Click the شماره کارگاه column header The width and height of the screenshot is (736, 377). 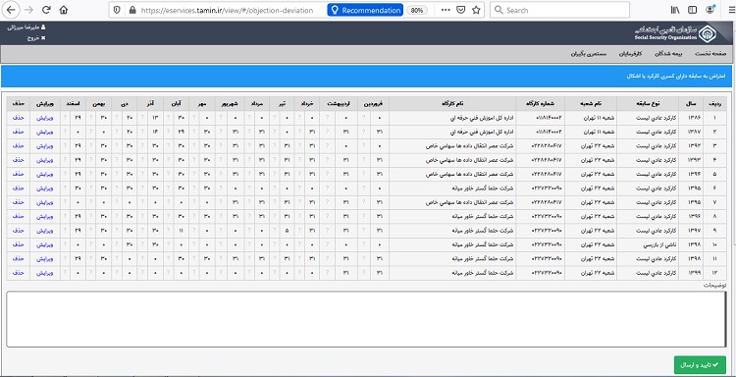(541, 103)
